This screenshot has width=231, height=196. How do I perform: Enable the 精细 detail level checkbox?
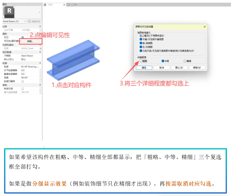click(x=185, y=61)
